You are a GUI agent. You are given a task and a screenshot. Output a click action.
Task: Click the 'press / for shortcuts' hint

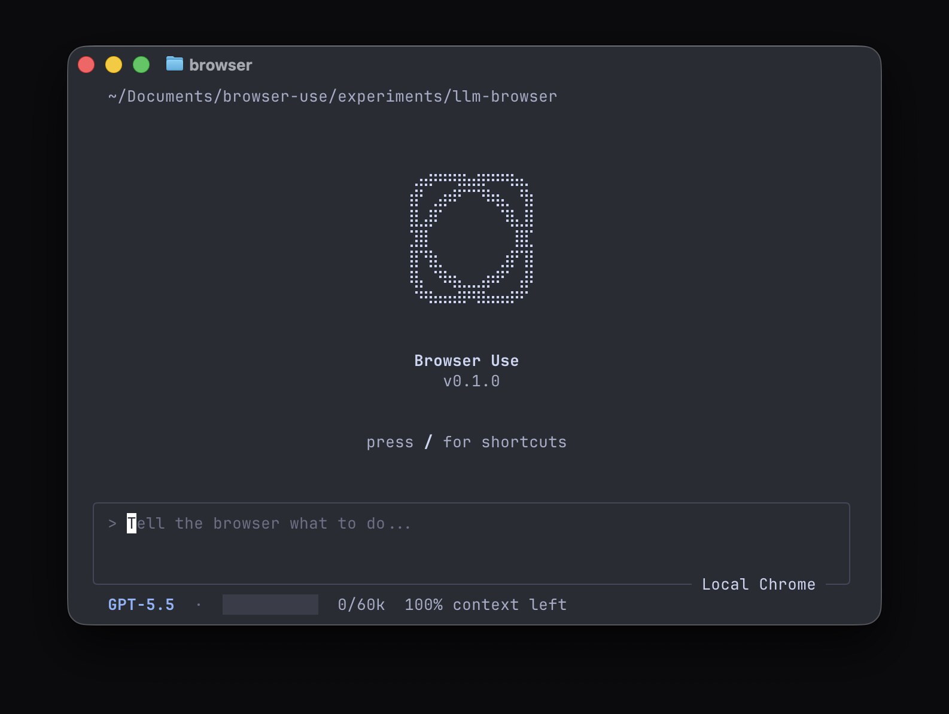(x=466, y=442)
